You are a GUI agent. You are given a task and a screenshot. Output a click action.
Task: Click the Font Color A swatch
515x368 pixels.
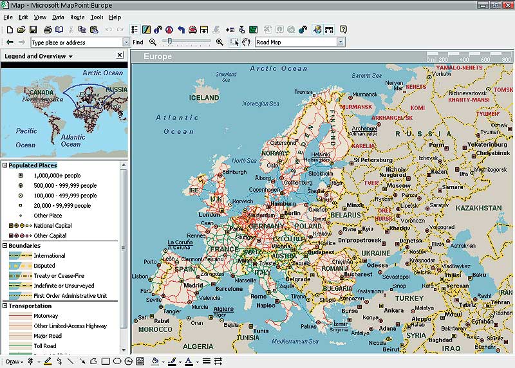click(x=189, y=362)
